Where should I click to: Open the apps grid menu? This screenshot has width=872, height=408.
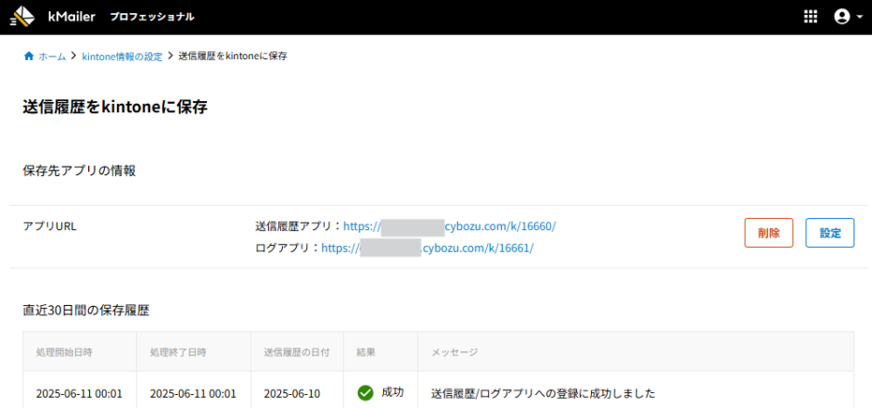pyautogui.click(x=811, y=17)
